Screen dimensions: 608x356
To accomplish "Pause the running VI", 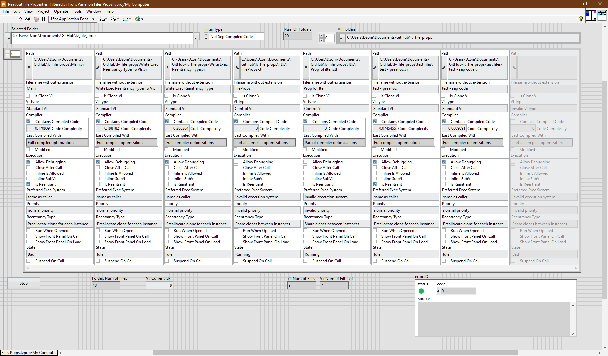I will point(43,19).
